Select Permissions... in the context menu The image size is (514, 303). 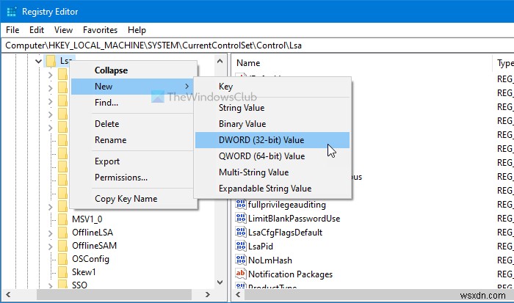click(x=121, y=178)
